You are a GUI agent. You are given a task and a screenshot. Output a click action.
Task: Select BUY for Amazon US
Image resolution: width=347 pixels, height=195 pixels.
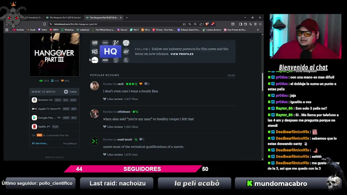[66, 100]
